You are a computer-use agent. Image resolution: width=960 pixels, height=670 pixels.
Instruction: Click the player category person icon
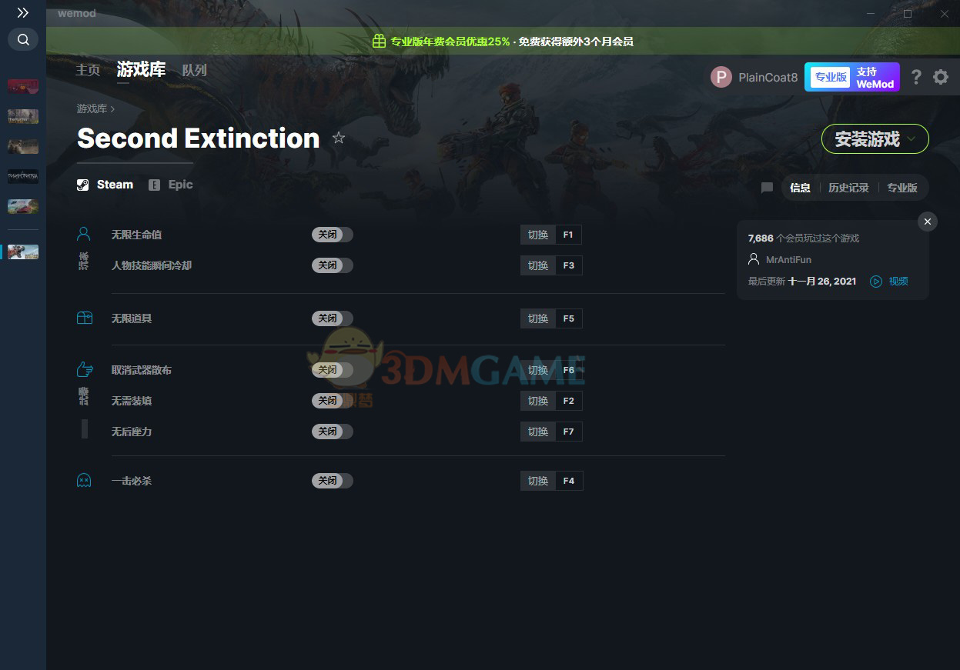84,234
